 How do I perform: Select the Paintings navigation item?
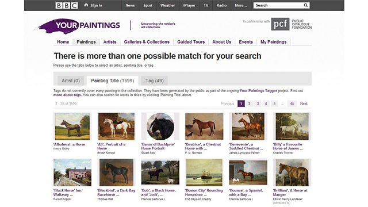pyautogui.click(x=86, y=42)
